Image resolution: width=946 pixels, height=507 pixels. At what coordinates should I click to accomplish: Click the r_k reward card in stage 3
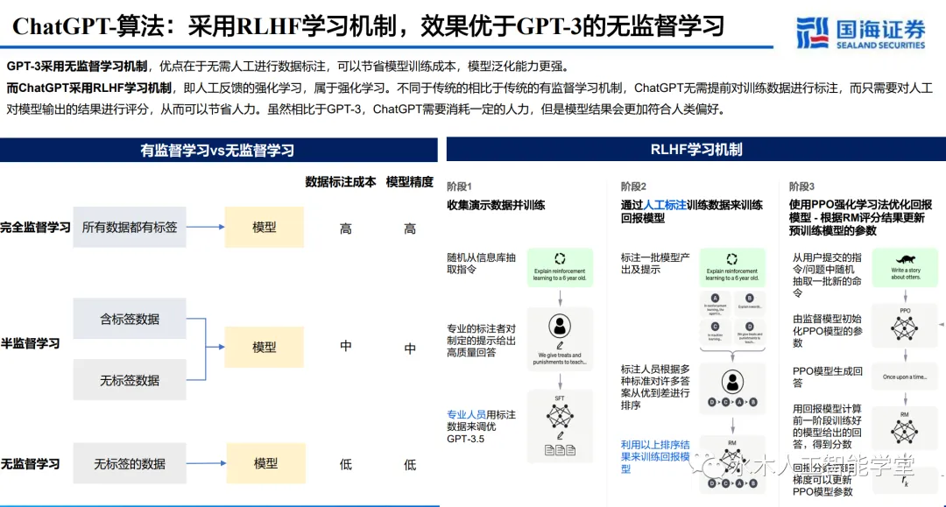(x=904, y=481)
